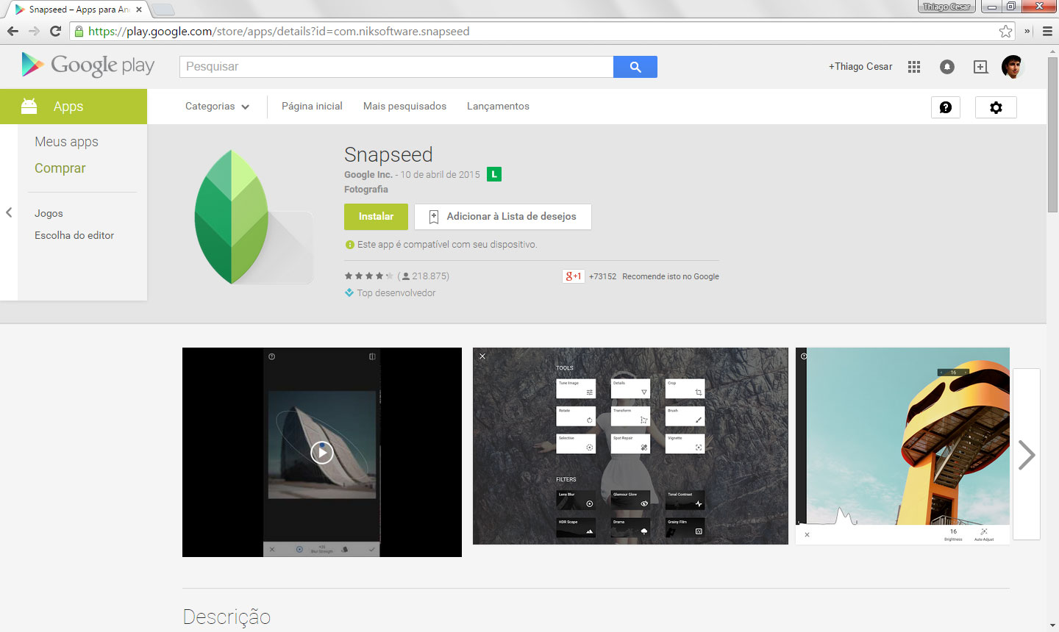Focus the Pesquisar search field

pos(396,67)
